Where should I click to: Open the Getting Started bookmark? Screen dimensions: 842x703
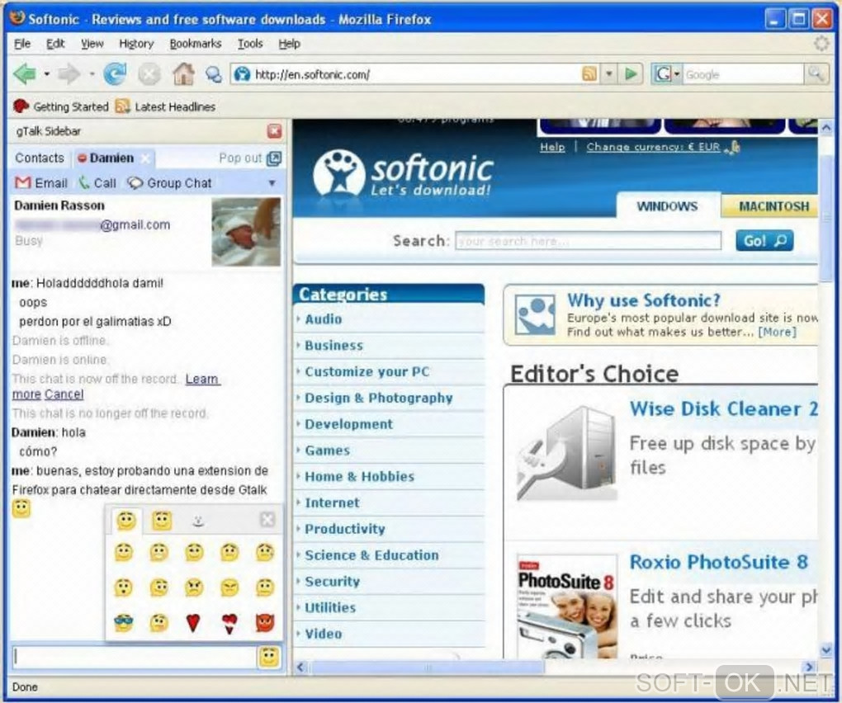click(x=61, y=106)
